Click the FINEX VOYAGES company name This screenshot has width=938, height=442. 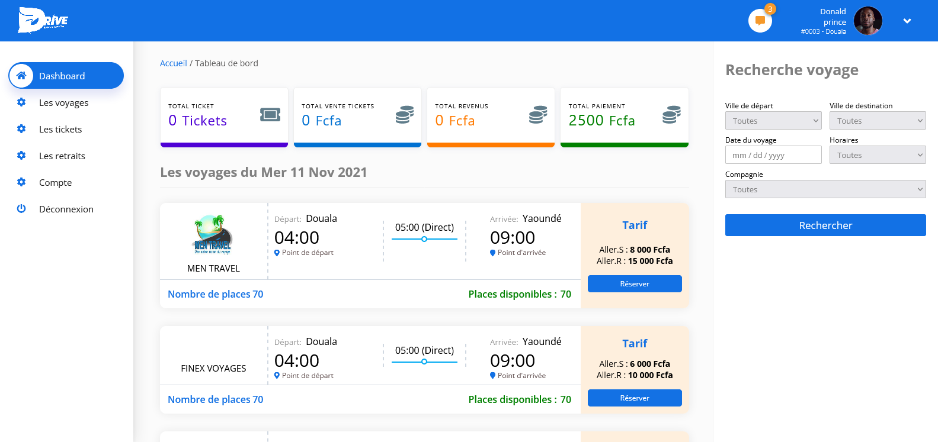point(213,368)
